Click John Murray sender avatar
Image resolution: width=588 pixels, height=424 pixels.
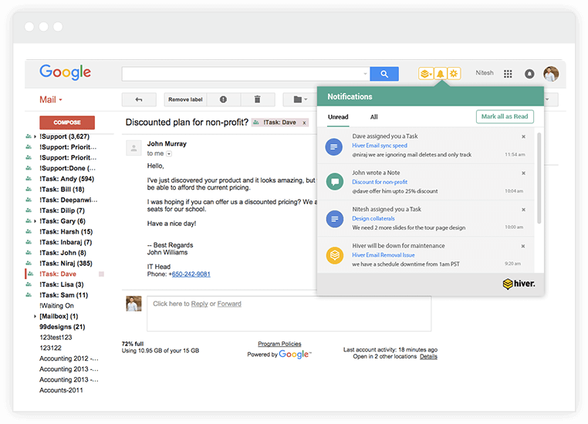[x=133, y=148]
